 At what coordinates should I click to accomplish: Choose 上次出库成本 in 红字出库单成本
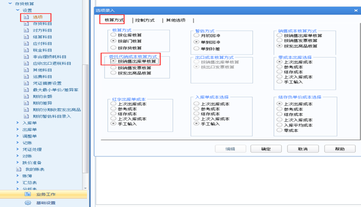click(x=113, y=103)
